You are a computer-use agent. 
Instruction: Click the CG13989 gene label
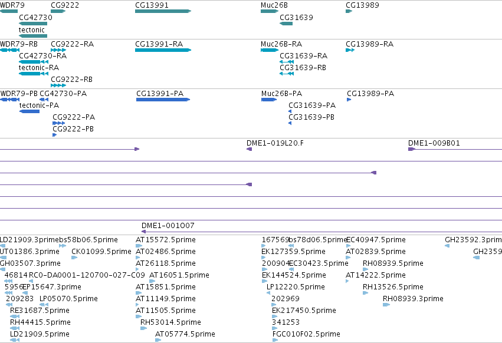(x=362, y=5)
